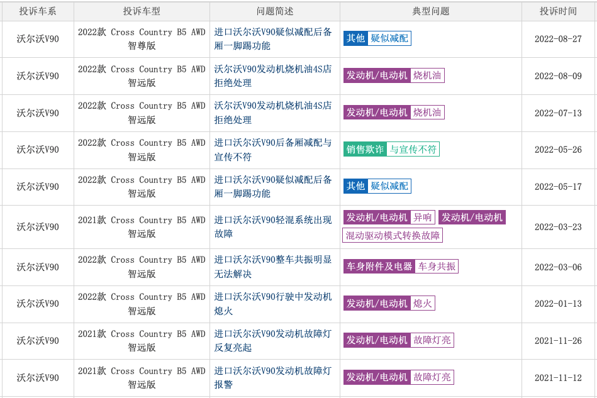
Task: Click the 烧机油 tag in the 2022-08-09 row
Action: (427, 75)
